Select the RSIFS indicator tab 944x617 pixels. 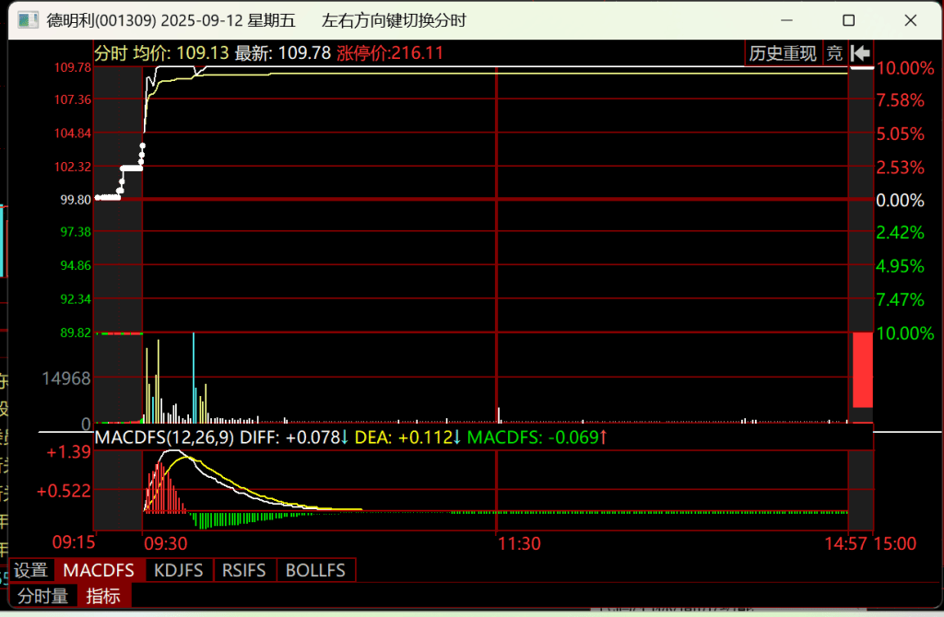pyautogui.click(x=244, y=570)
